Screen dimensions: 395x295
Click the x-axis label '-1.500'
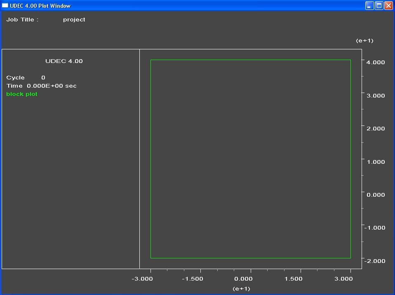193,279
